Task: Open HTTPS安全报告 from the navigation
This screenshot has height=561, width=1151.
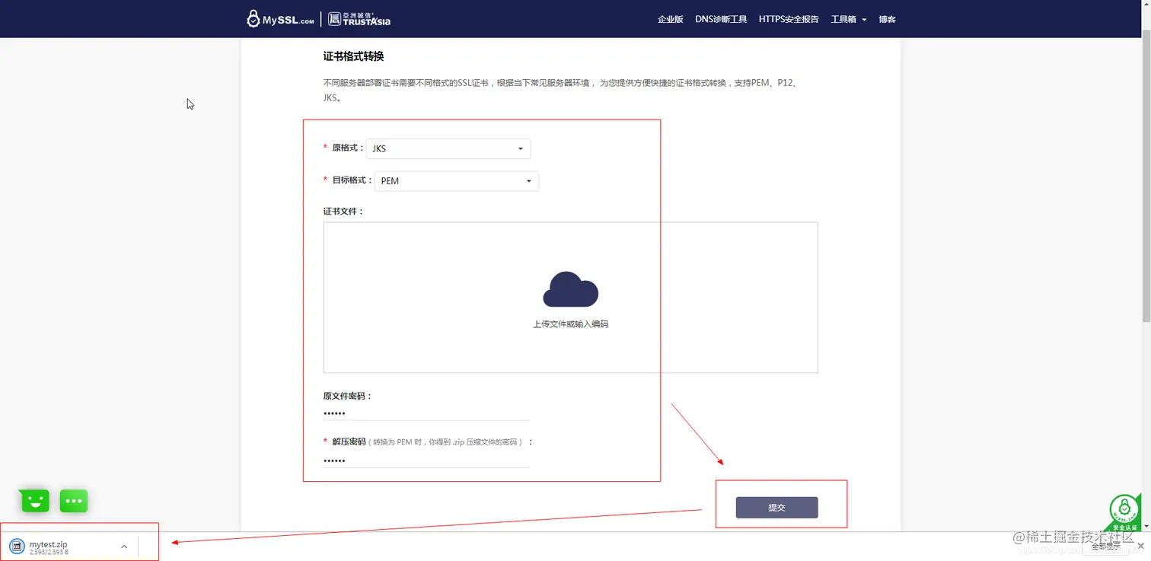Action: (x=789, y=19)
